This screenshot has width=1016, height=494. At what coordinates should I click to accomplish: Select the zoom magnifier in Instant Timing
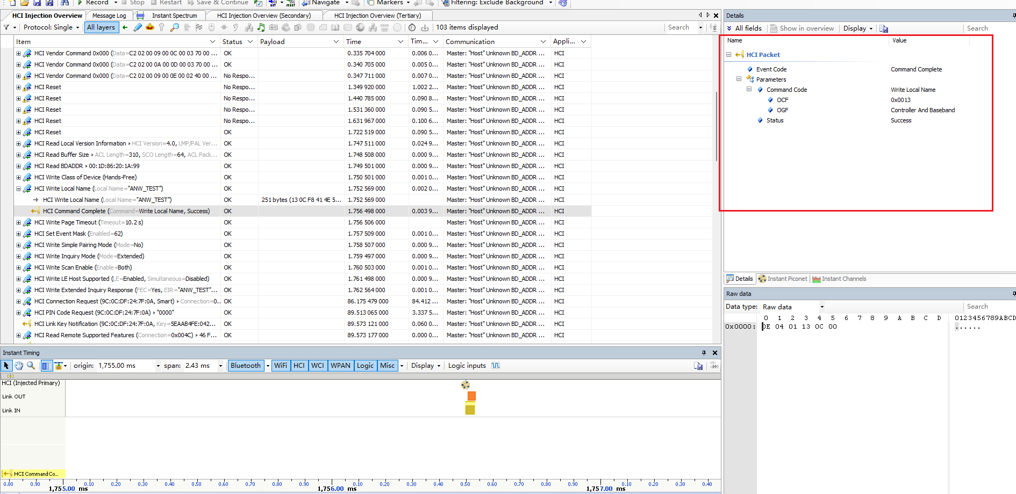(x=31, y=366)
